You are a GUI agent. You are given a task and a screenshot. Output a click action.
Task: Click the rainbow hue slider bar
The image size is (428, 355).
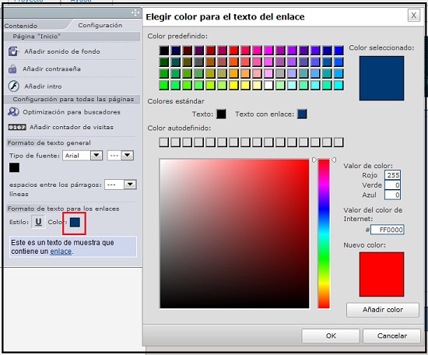coord(324,234)
